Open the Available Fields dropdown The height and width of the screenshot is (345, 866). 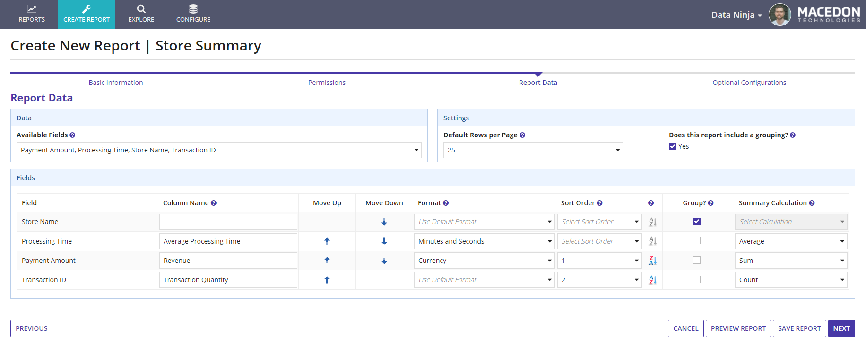click(219, 150)
